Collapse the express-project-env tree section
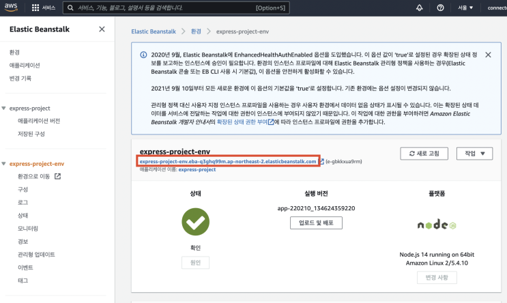Image resolution: width=507 pixels, height=303 pixels. pyautogui.click(x=4, y=164)
